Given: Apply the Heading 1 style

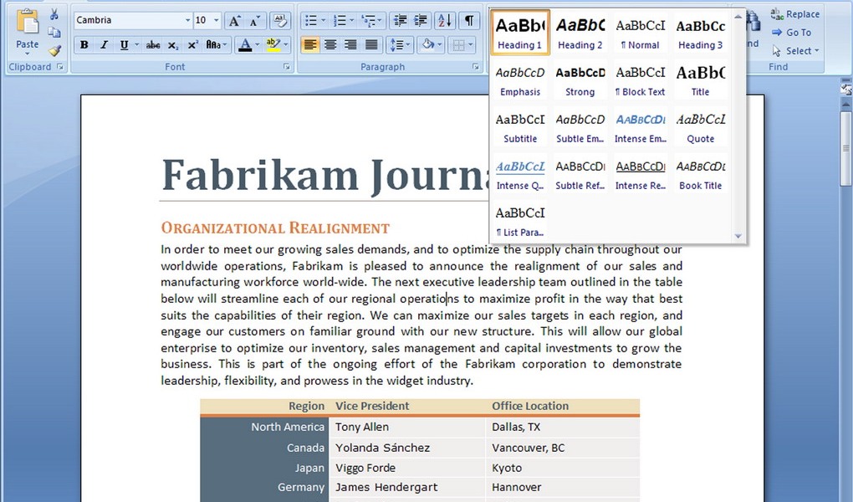Looking at the screenshot, I should click(521, 33).
